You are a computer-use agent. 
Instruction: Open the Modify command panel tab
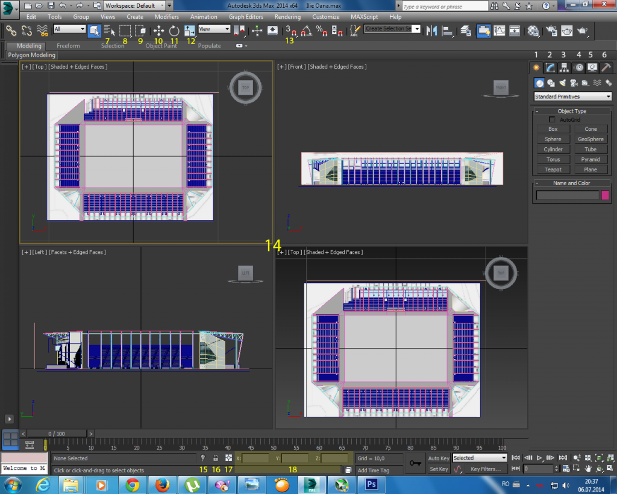click(x=550, y=68)
